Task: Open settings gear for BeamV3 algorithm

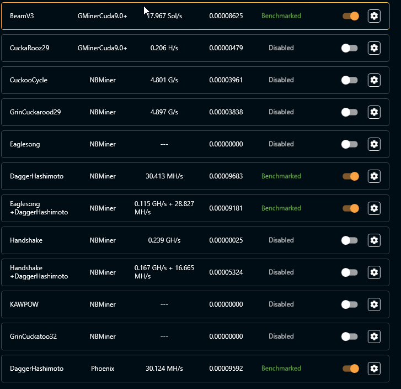Action: point(374,16)
